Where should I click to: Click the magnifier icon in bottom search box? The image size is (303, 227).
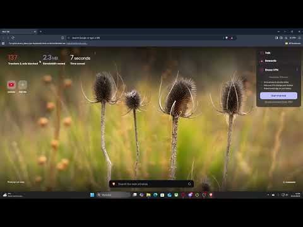coord(189,184)
